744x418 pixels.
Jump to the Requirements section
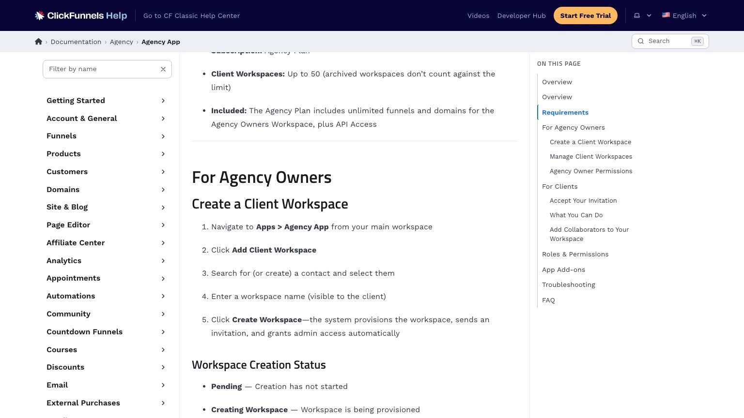(x=565, y=112)
